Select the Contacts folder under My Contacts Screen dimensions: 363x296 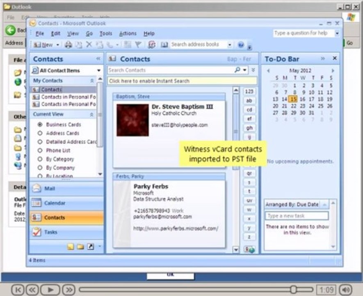(63, 90)
